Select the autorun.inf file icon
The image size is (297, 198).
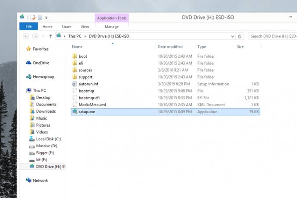(x=74, y=84)
